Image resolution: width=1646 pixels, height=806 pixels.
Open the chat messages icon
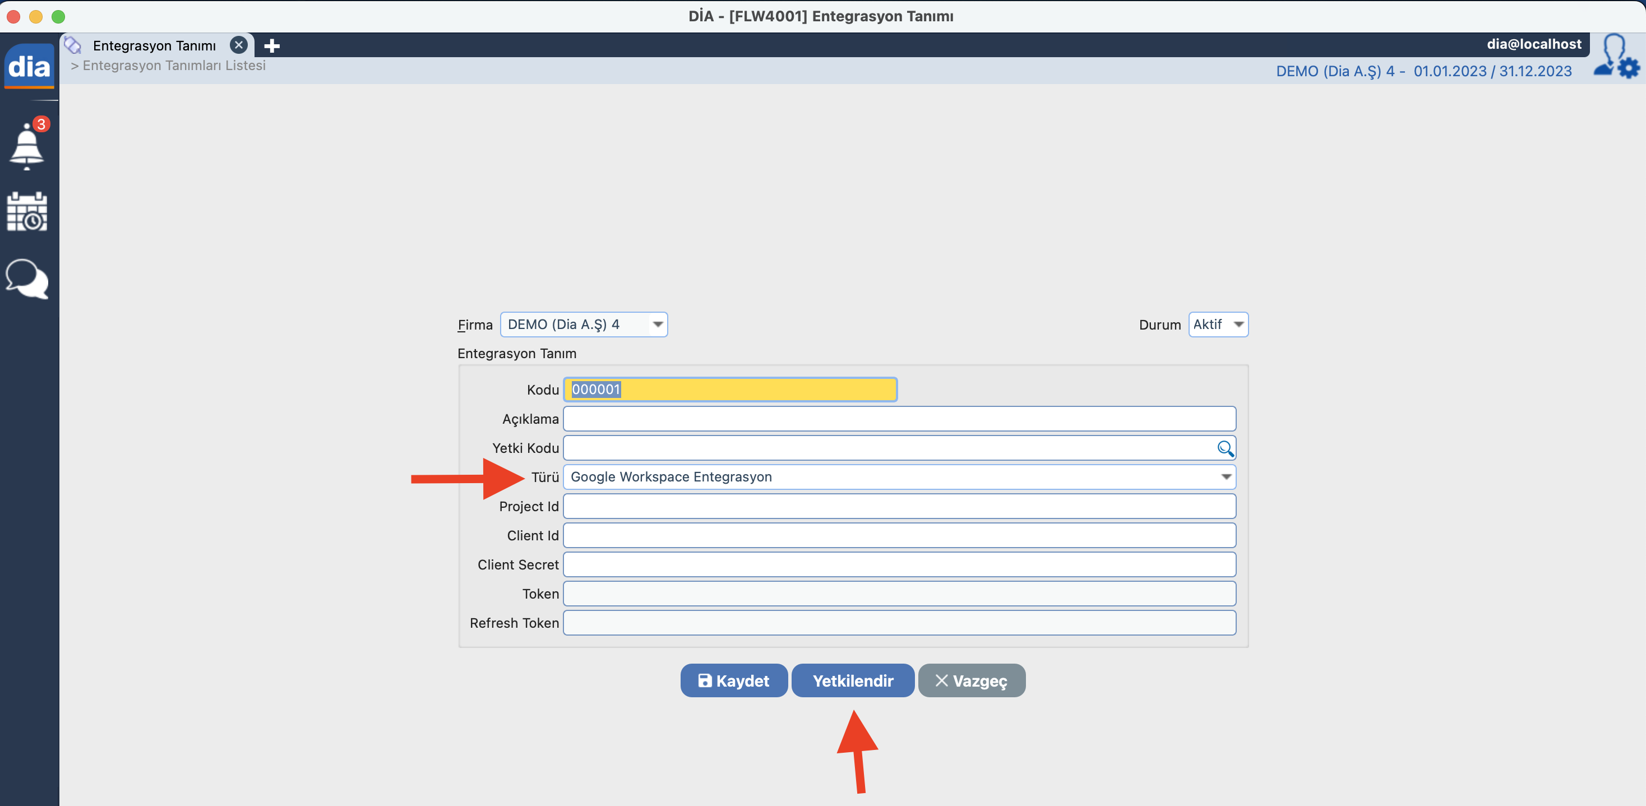click(27, 279)
